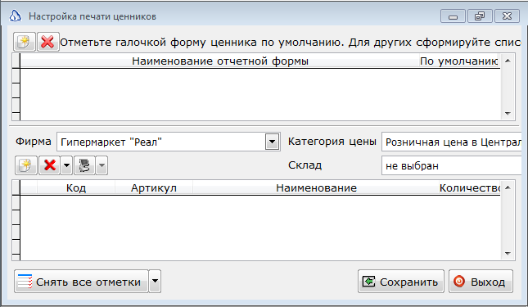Click the Склад field showing не выбран
This screenshot has width=528, height=307.
451,165
